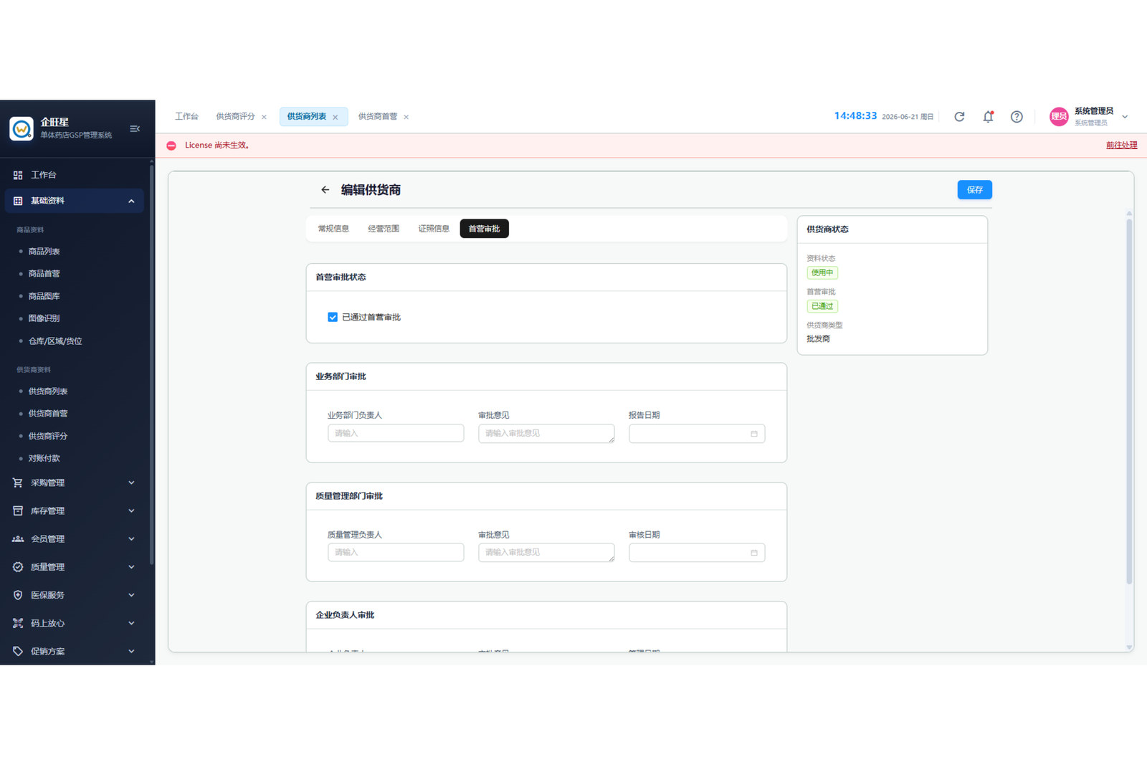Open 供货商首营 in sidebar
The height and width of the screenshot is (765, 1147).
48,414
